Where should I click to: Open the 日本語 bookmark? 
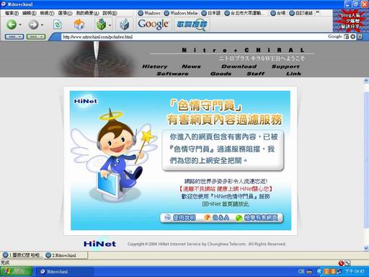211,13
